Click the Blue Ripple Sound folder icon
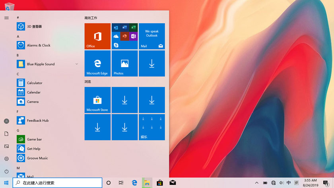The image size is (334, 188). click(x=21, y=64)
